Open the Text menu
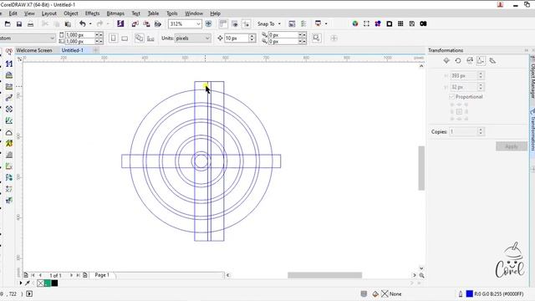 click(x=135, y=13)
